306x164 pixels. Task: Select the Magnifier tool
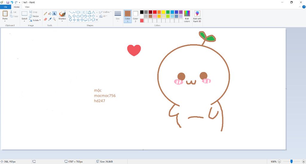(54, 19)
